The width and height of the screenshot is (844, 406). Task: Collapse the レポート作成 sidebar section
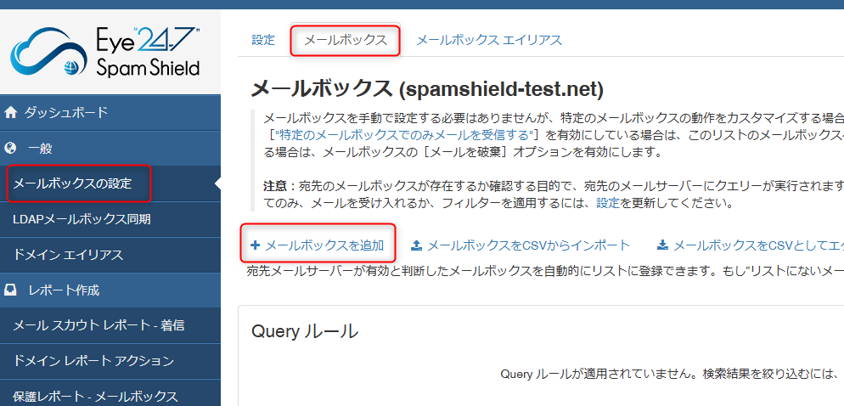(110, 290)
